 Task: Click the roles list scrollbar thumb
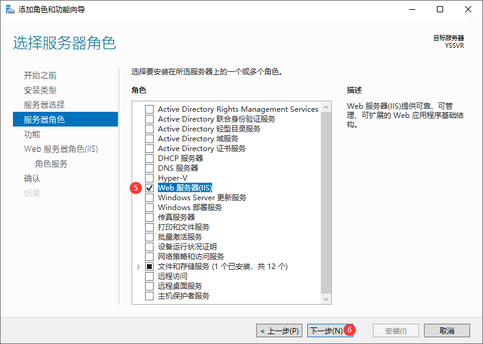point(326,203)
